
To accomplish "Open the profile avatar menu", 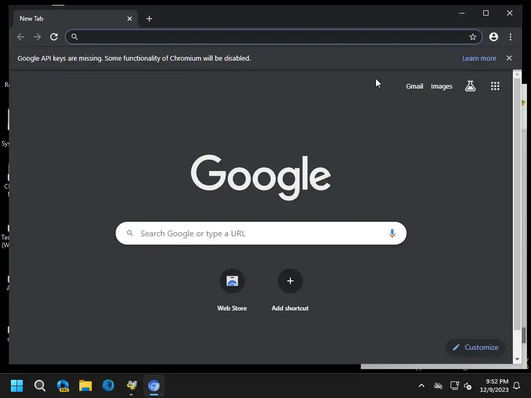I will pos(494,37).
